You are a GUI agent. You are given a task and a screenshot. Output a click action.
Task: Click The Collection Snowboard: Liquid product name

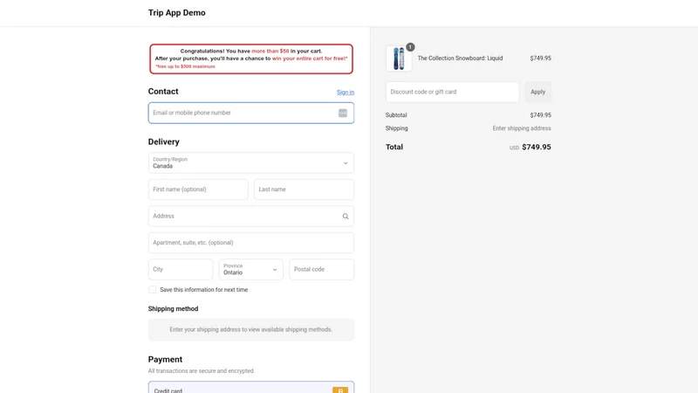click(x=460, y=59)
